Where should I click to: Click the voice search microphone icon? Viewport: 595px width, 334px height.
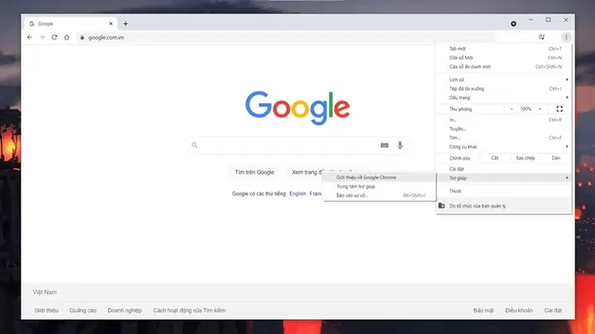[x=400, y=145]
